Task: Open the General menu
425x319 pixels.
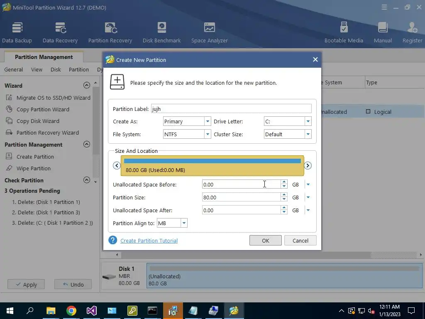Action: point(14,69)
